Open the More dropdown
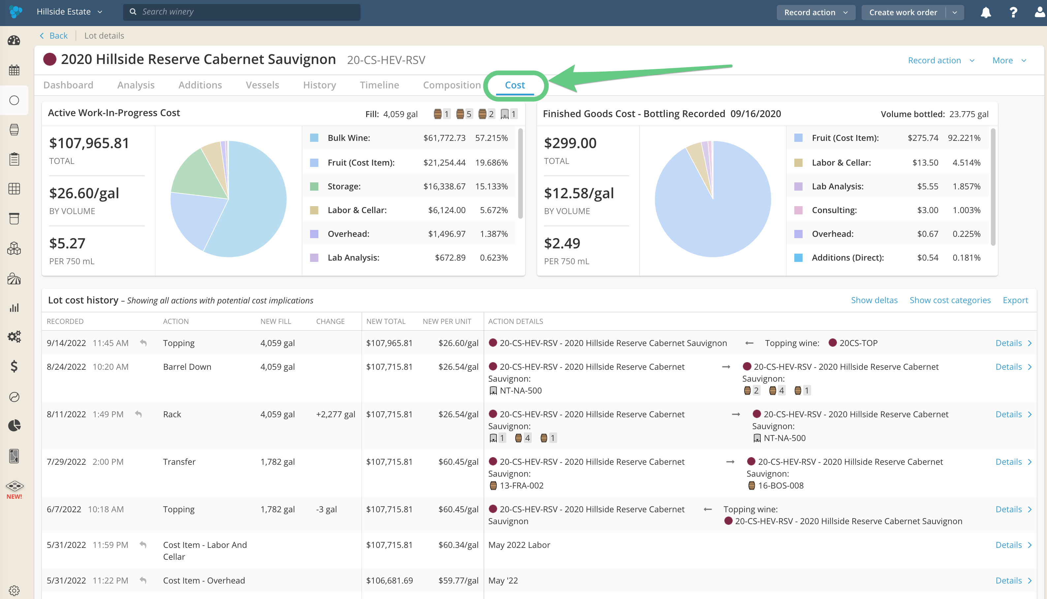 pos(1010,60)
